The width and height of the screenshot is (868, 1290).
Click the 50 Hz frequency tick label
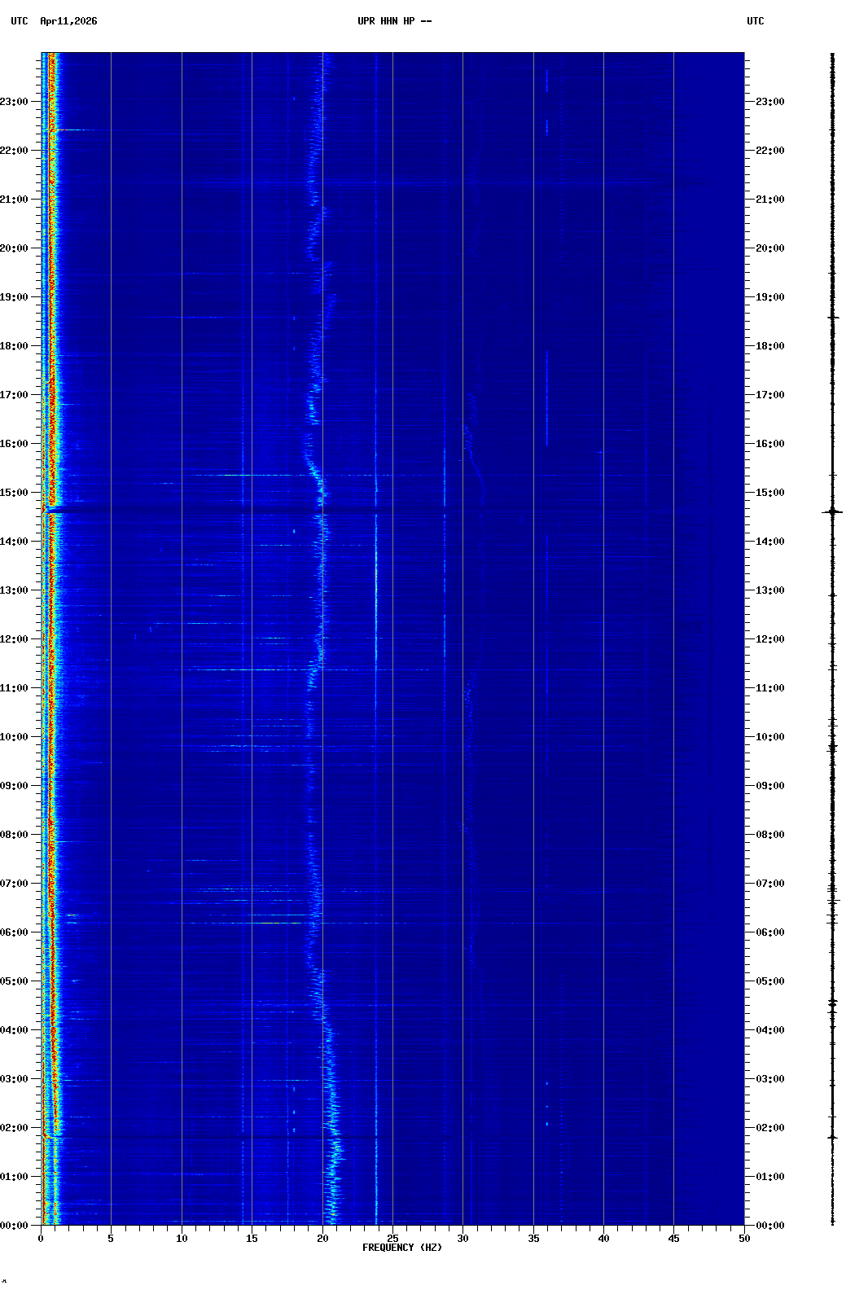[744, 1239]
